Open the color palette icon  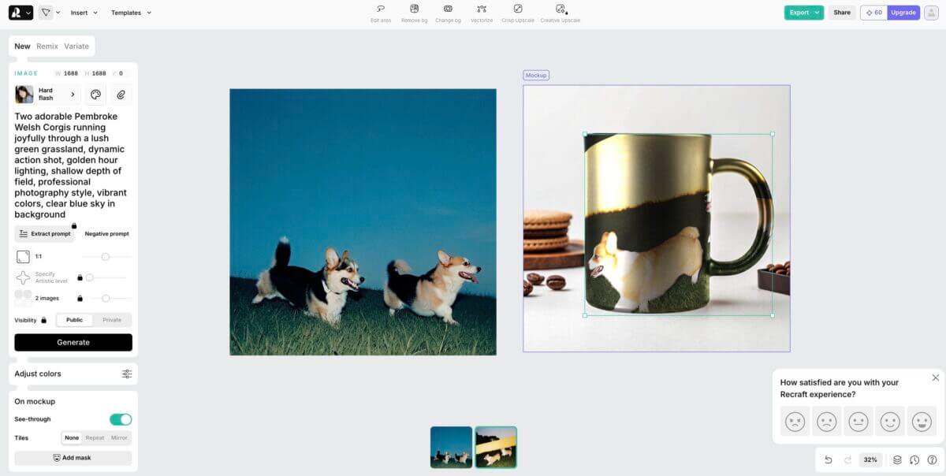point(96,95)
